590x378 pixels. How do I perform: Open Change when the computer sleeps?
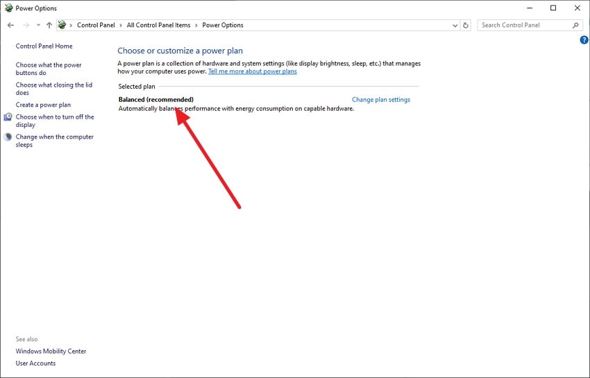click(55, 141)
